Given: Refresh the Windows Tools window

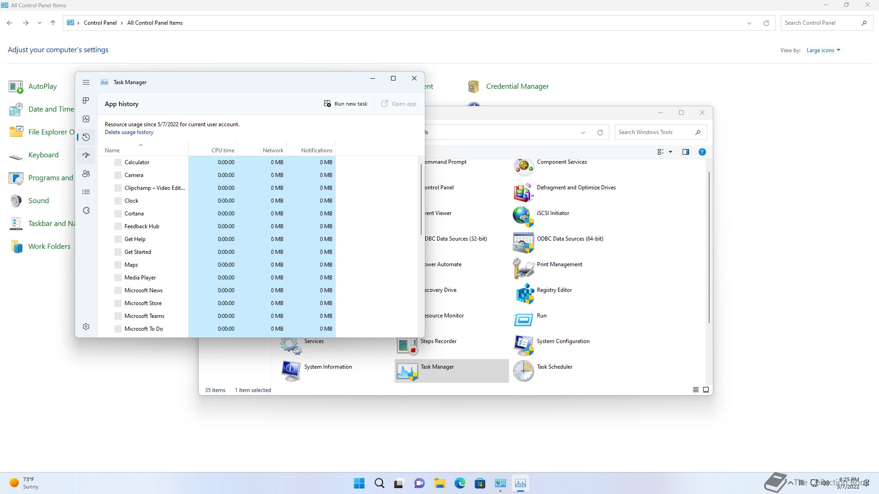Looking at the screenshot, I should tap(600, 133).
